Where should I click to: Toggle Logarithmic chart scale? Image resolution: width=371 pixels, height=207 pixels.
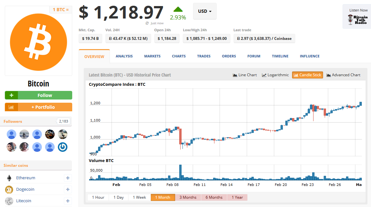(275, 75)
